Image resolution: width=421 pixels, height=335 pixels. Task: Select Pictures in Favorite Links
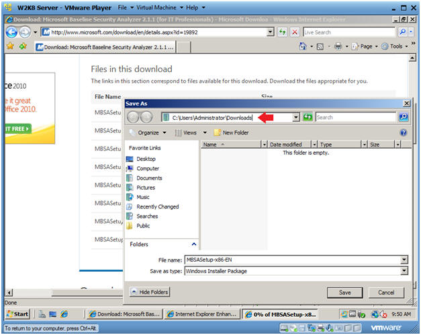[146, 188]
